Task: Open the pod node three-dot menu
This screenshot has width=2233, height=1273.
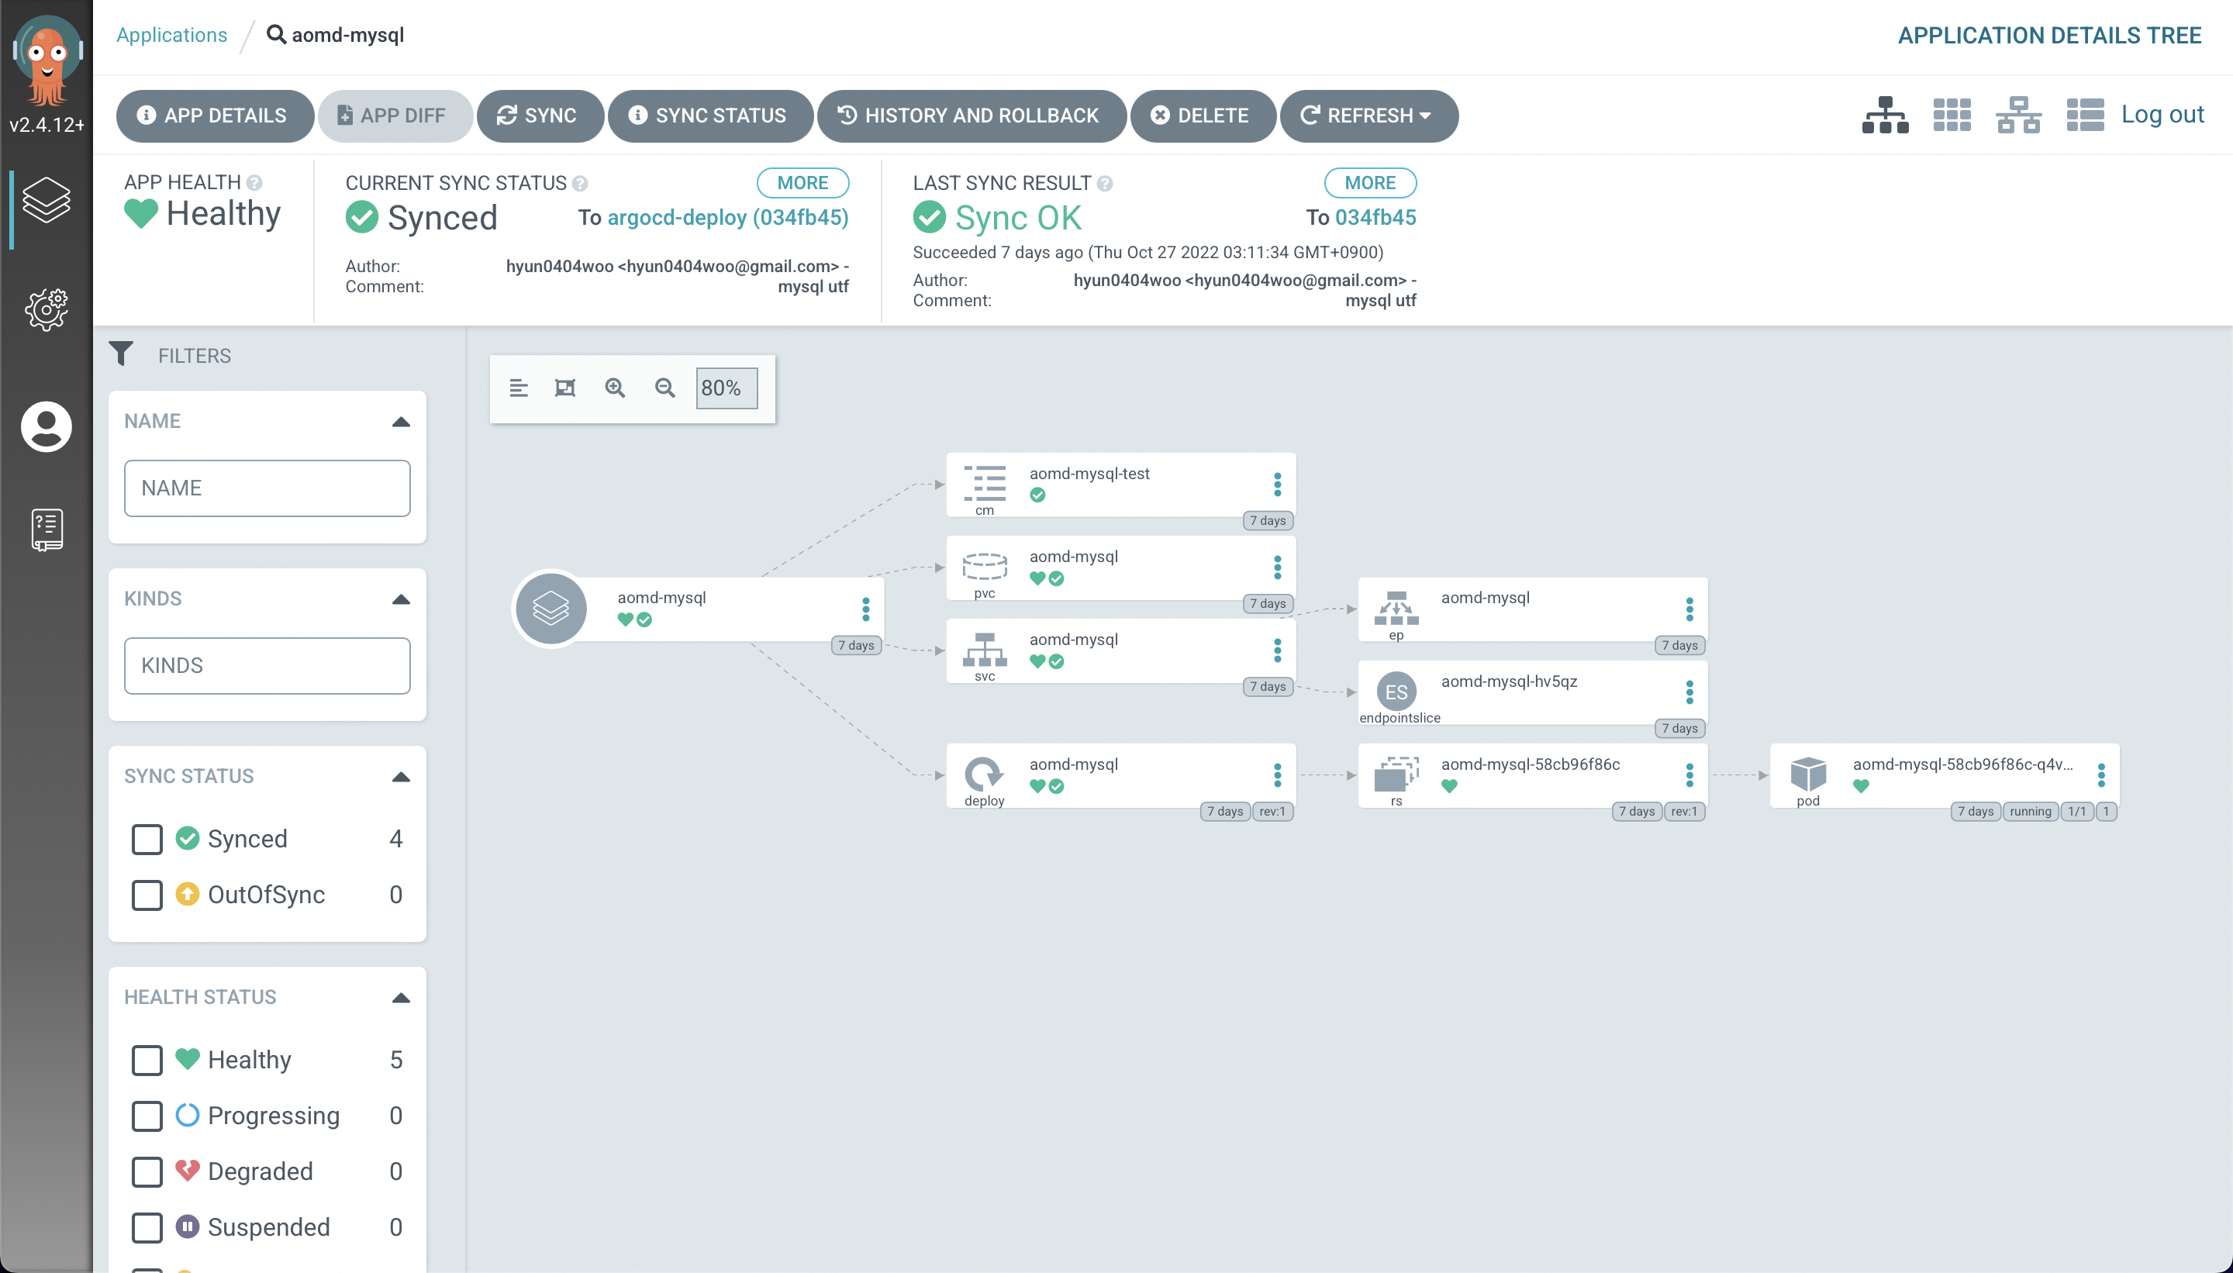Action: [2101, 774]
